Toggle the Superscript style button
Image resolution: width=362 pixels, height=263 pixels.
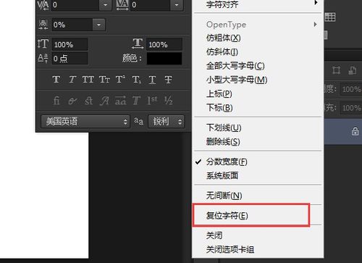tap(120, 80)
